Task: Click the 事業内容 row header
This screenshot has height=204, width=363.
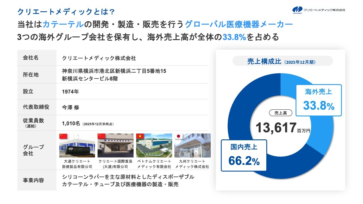Action: 33,180
